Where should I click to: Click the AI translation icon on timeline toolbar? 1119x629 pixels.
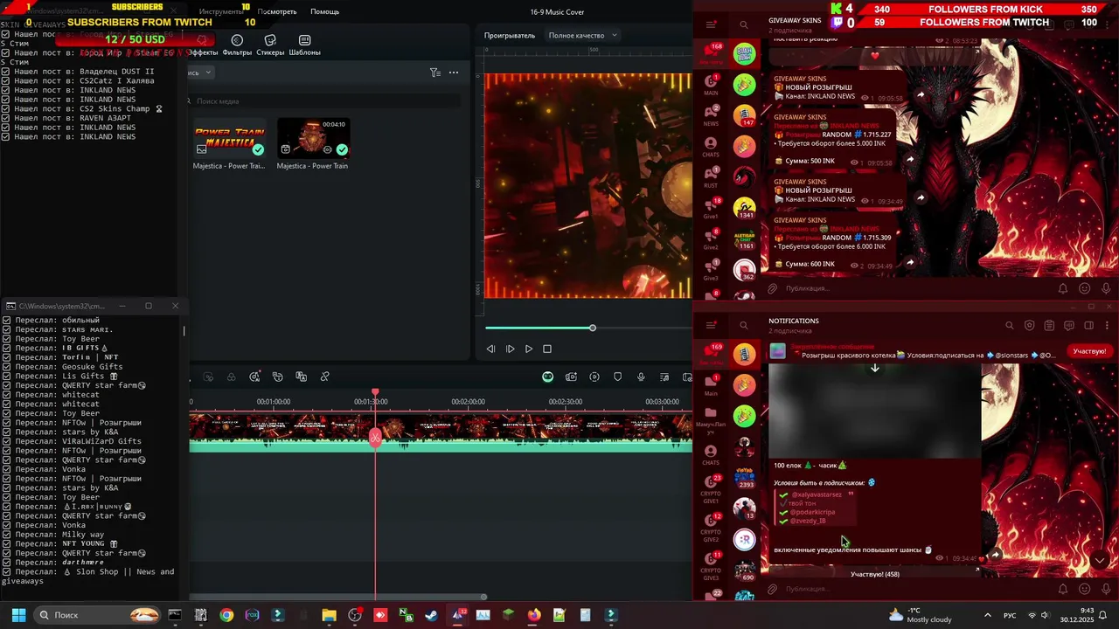(x=301, y=377)
